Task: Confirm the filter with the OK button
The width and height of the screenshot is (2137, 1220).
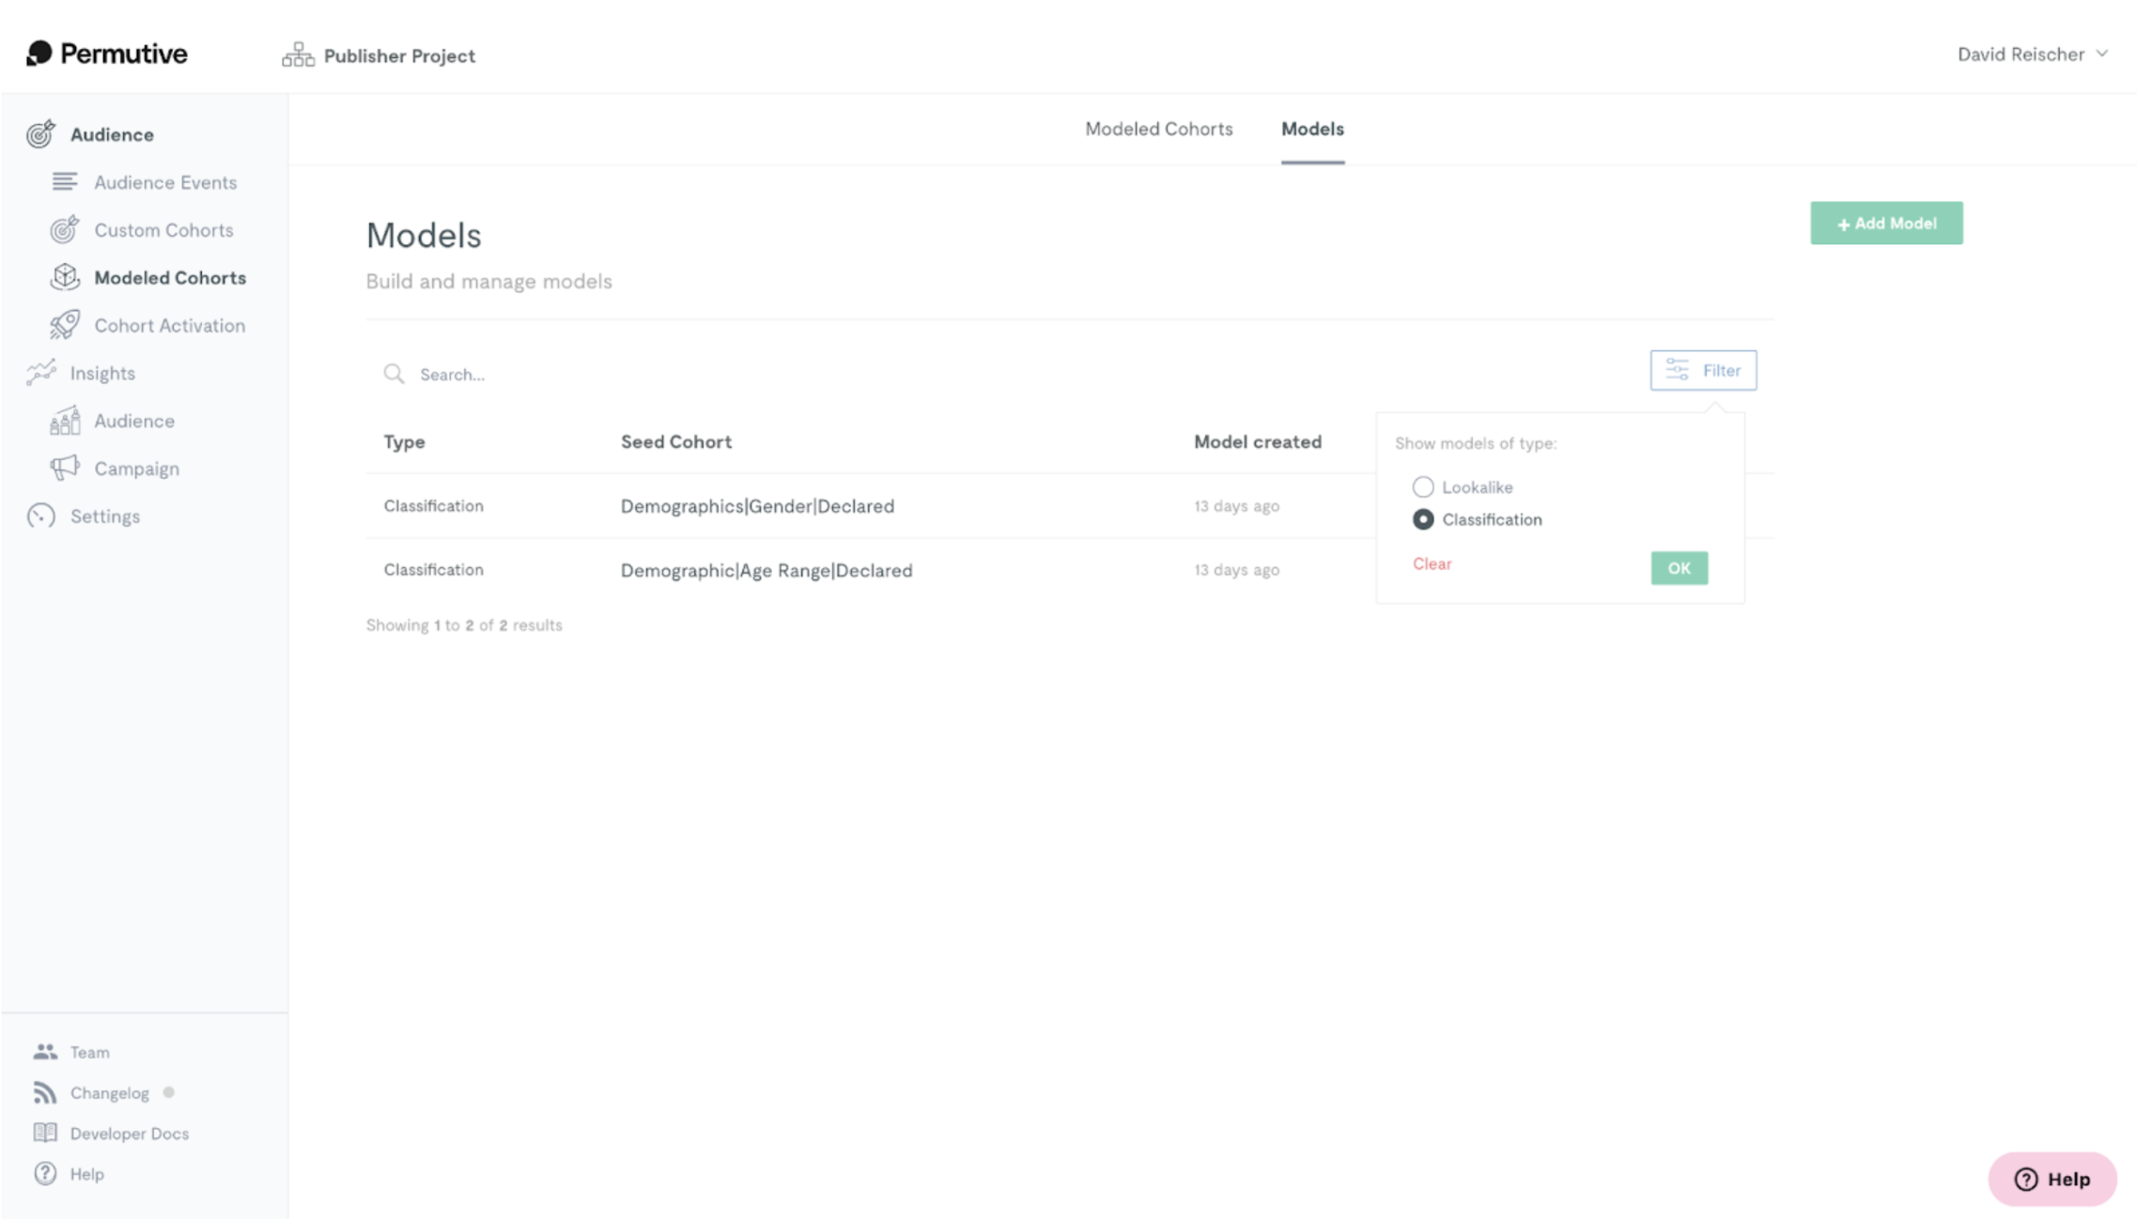Action: 1679,567
